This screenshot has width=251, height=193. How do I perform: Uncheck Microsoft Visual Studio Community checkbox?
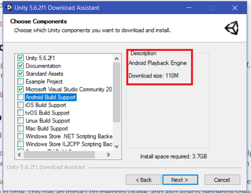[x=20, y=89]
